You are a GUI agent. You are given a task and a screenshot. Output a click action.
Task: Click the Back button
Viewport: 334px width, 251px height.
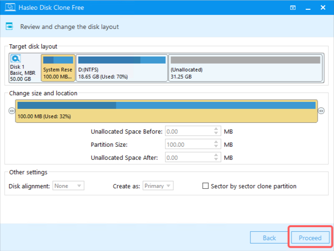(269, 237)
